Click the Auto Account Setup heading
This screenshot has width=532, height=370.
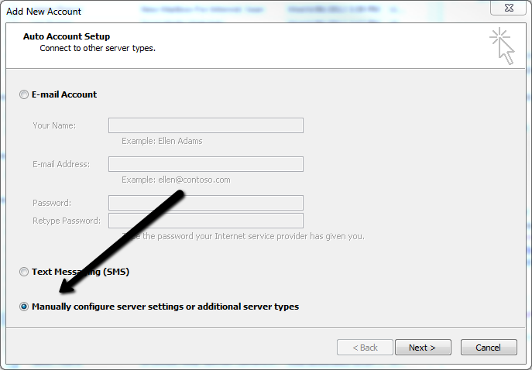(x=67, y=36)
